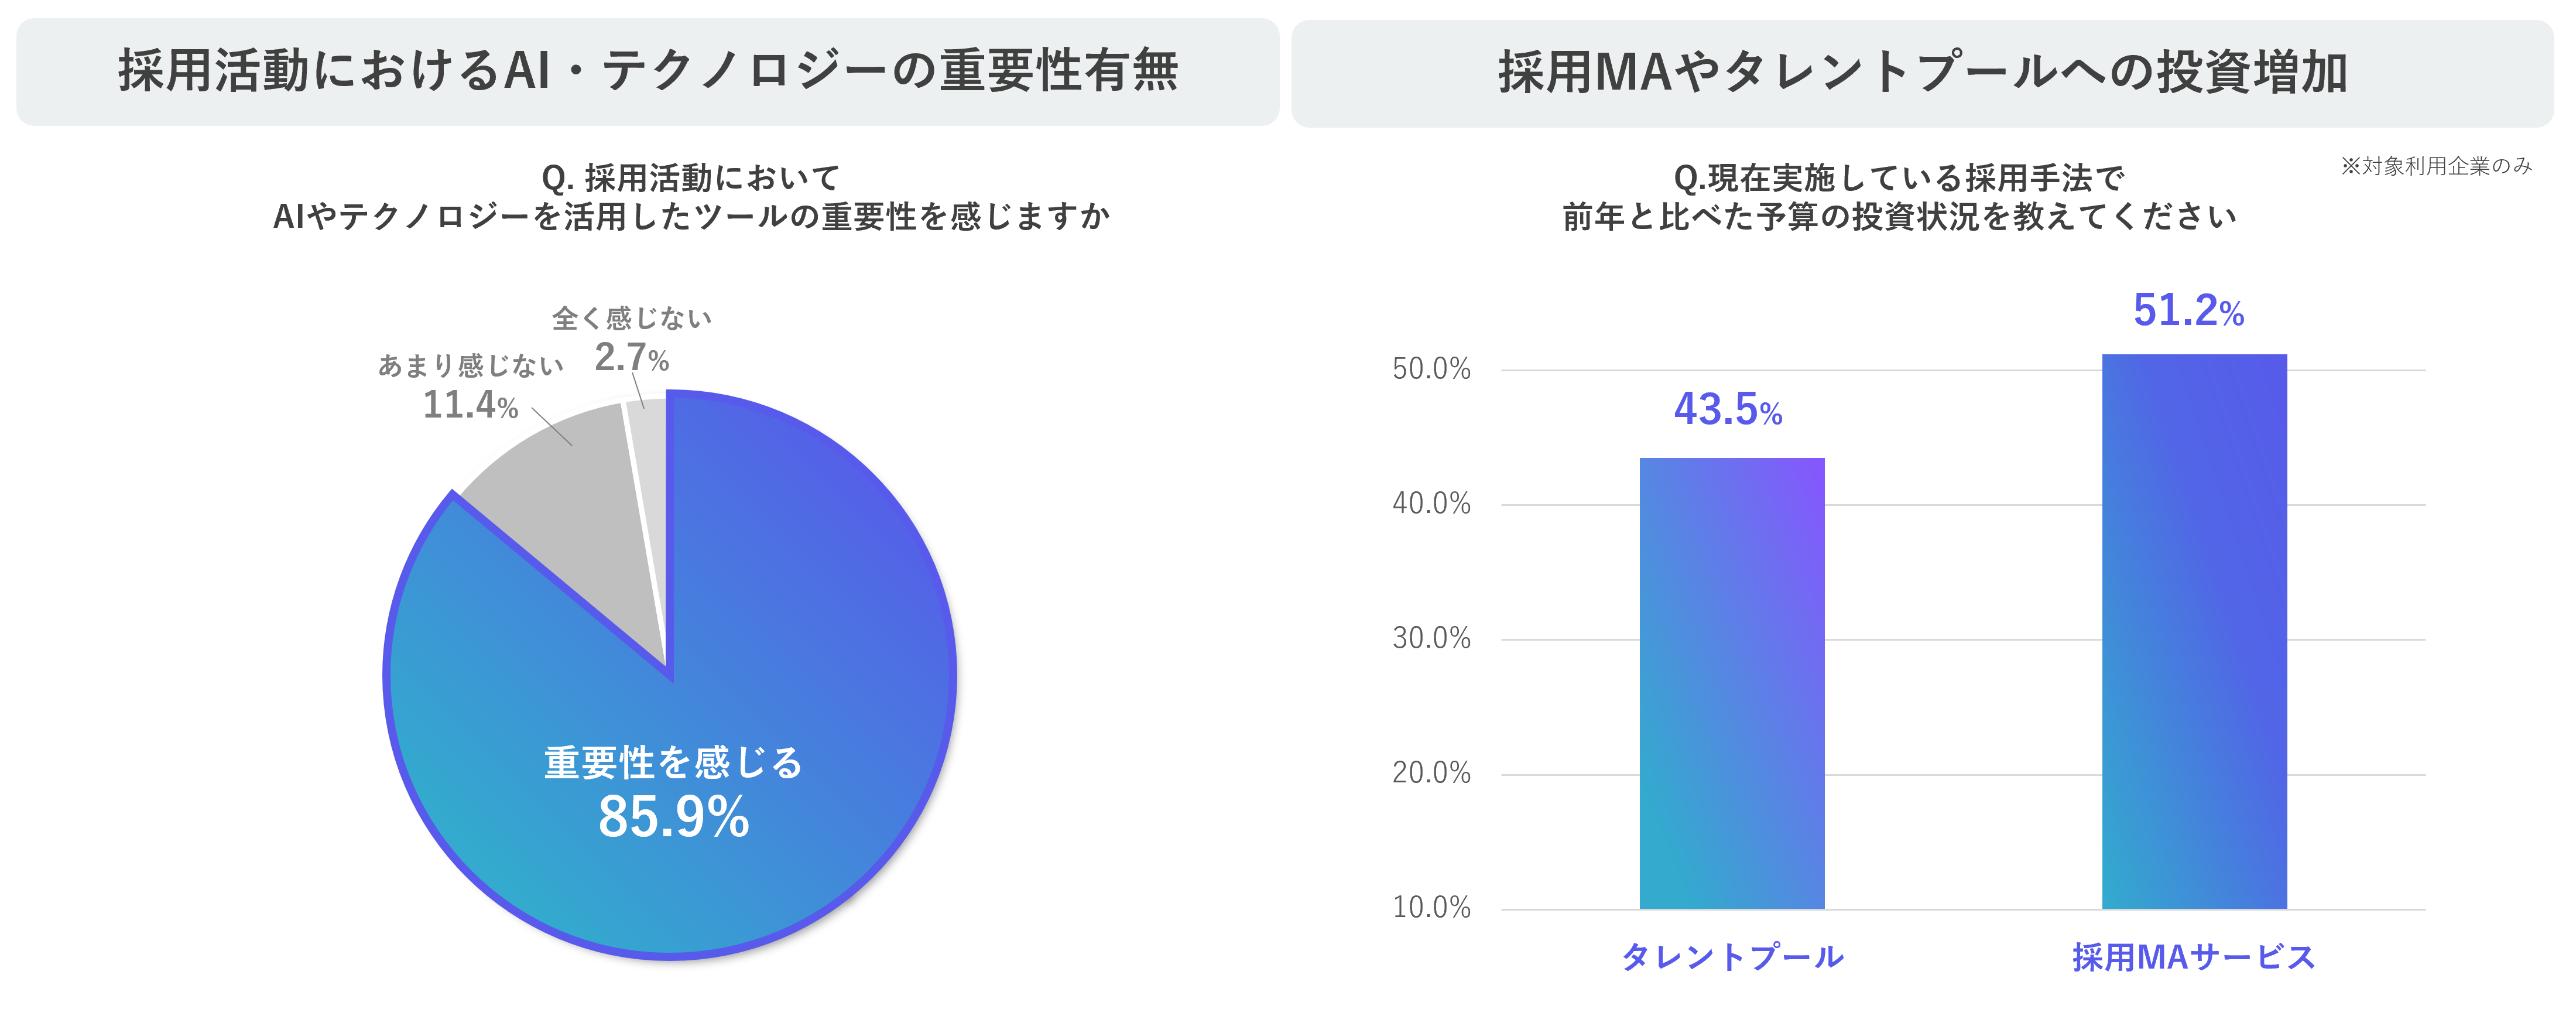Select the 全く感じない label
Screen dimensions: 2576x1033
(632, 318)
